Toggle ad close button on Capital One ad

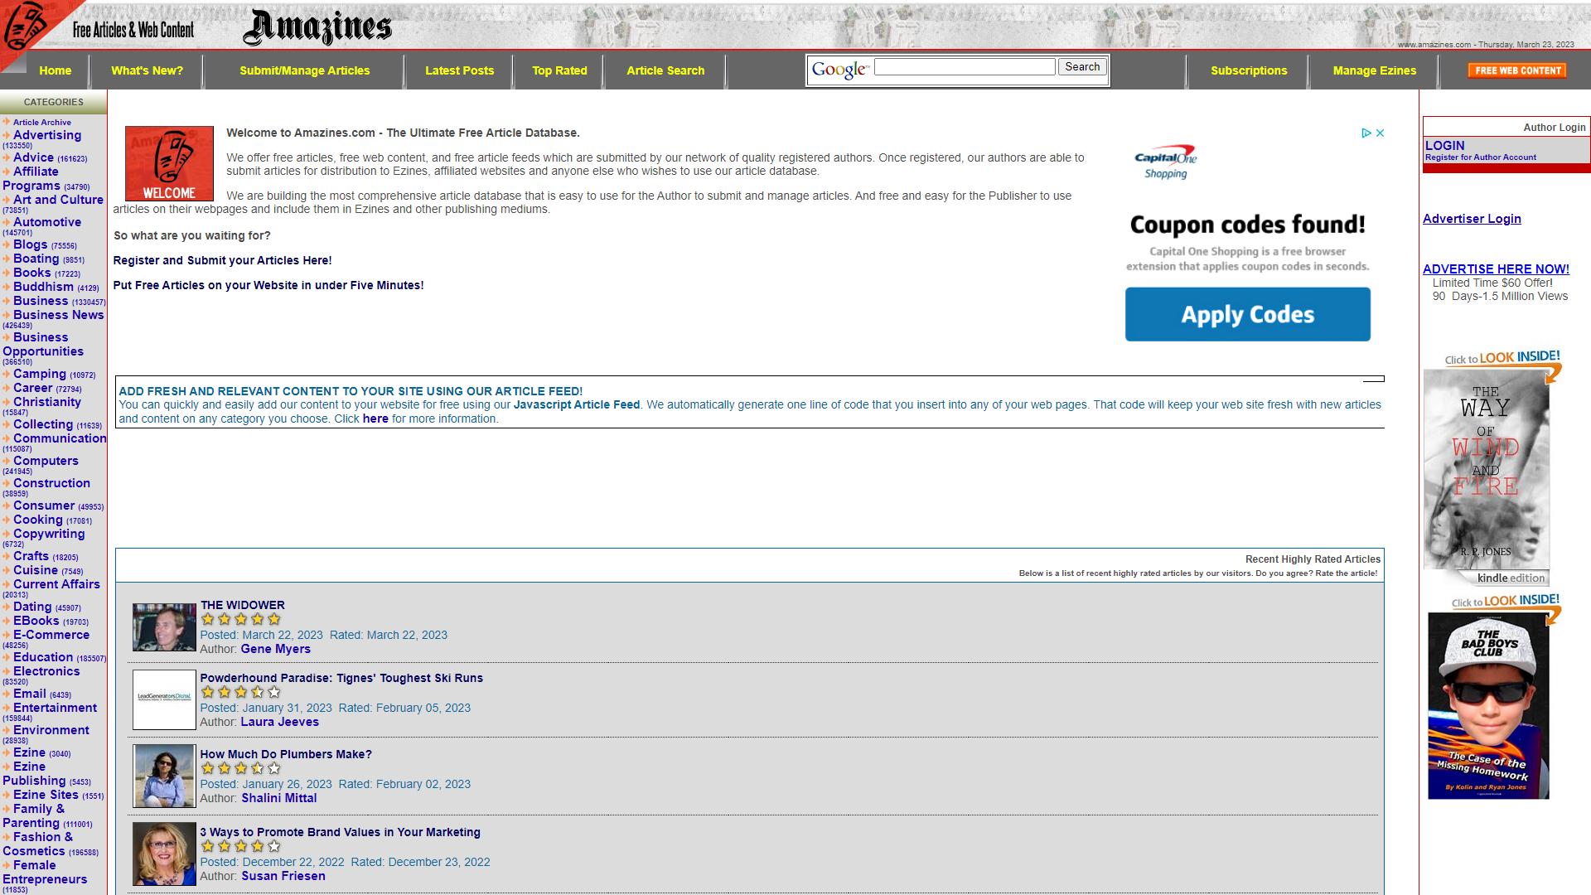[x=1379, y=133]
